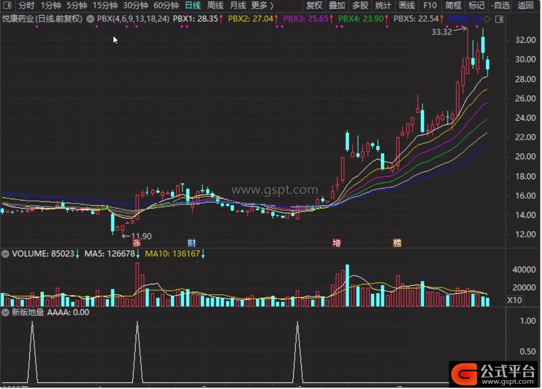Click the 11.90 low price label
This screenshot has width=542, height=389.
click(x=141, y=236)
